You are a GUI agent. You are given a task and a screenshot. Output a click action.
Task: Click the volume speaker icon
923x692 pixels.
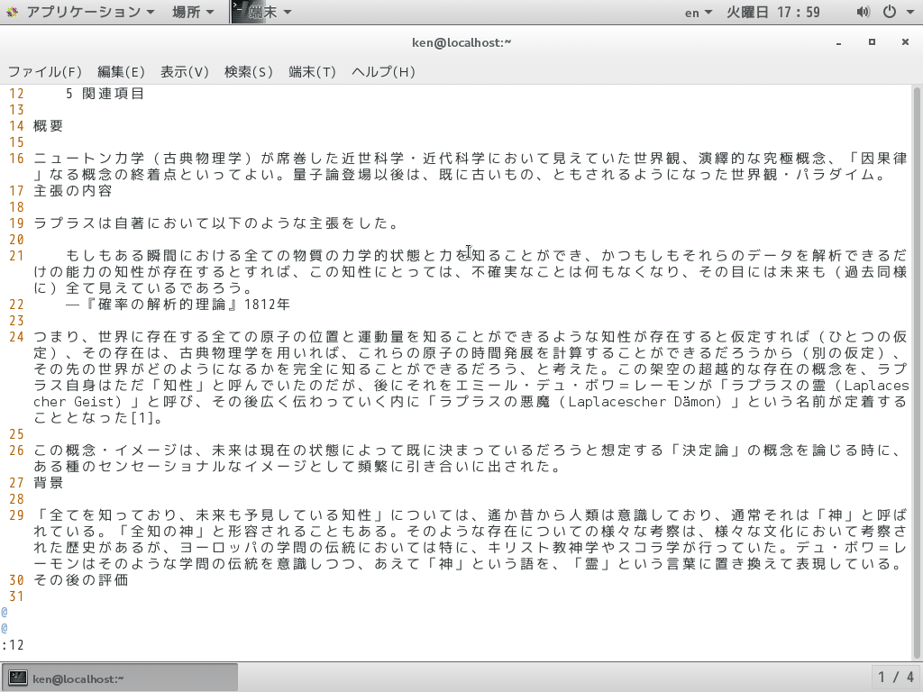point(863,12)
